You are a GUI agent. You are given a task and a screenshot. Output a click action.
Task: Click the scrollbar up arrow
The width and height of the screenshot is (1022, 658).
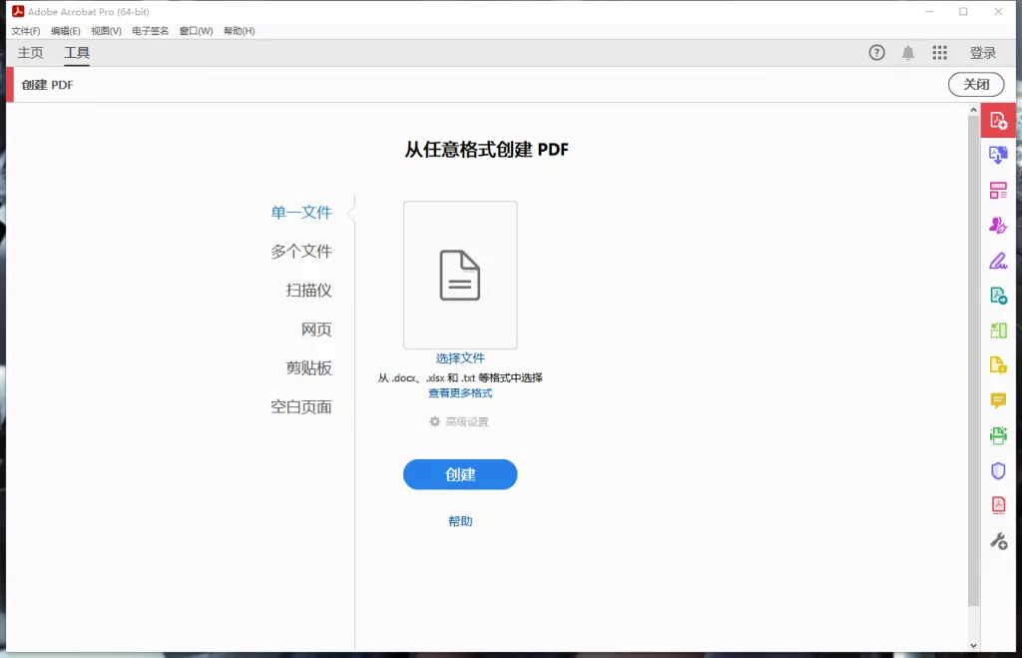coord(973,110)
